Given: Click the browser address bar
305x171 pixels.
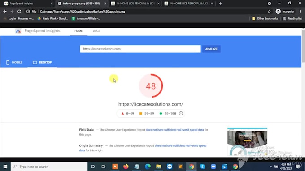Looking at the screenshot, I should pyautogui.click(x=148, y=12).
